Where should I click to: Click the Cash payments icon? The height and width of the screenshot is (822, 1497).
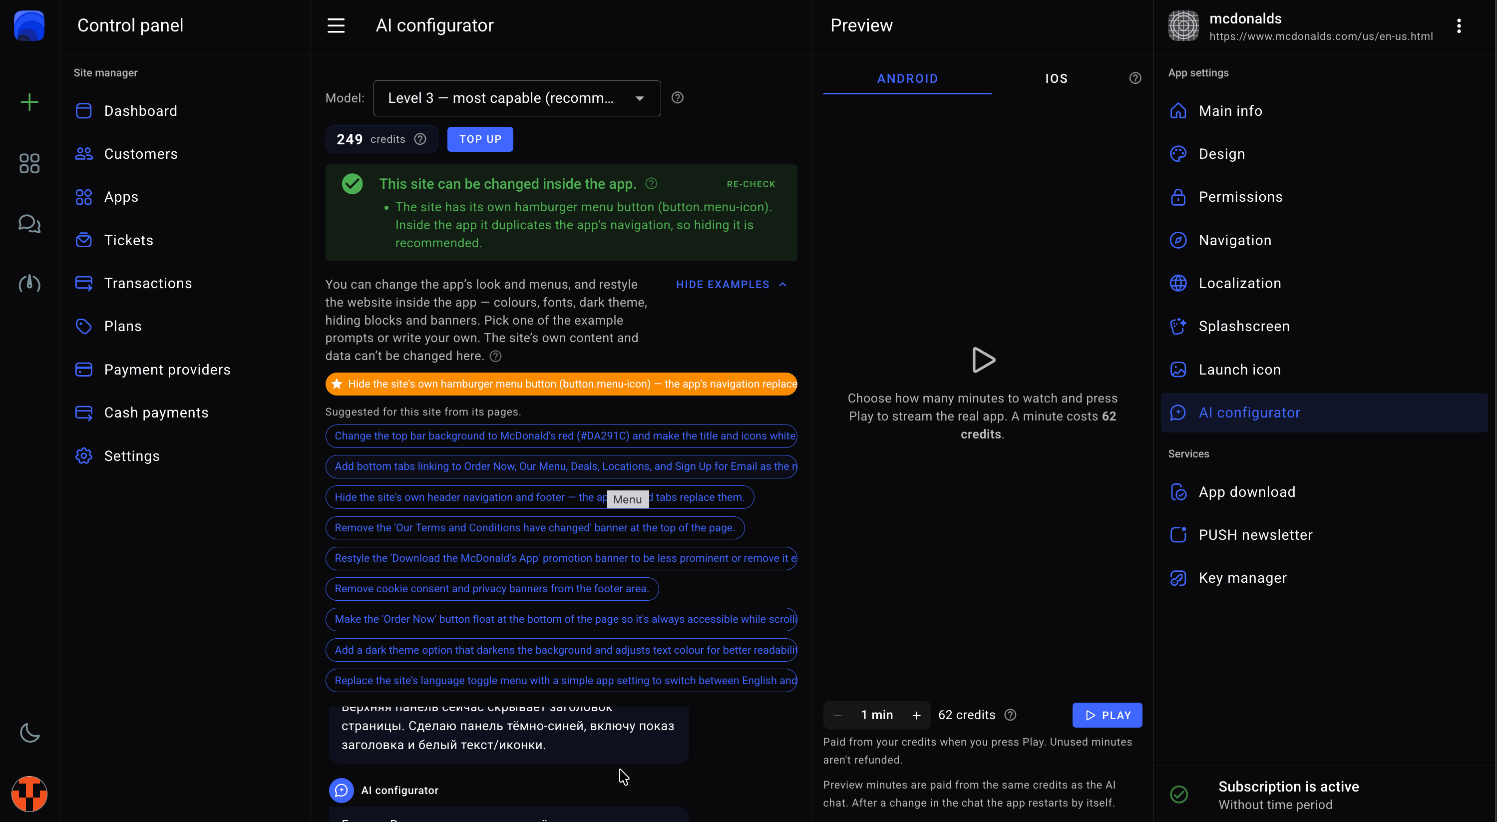[x=84, y=412]
